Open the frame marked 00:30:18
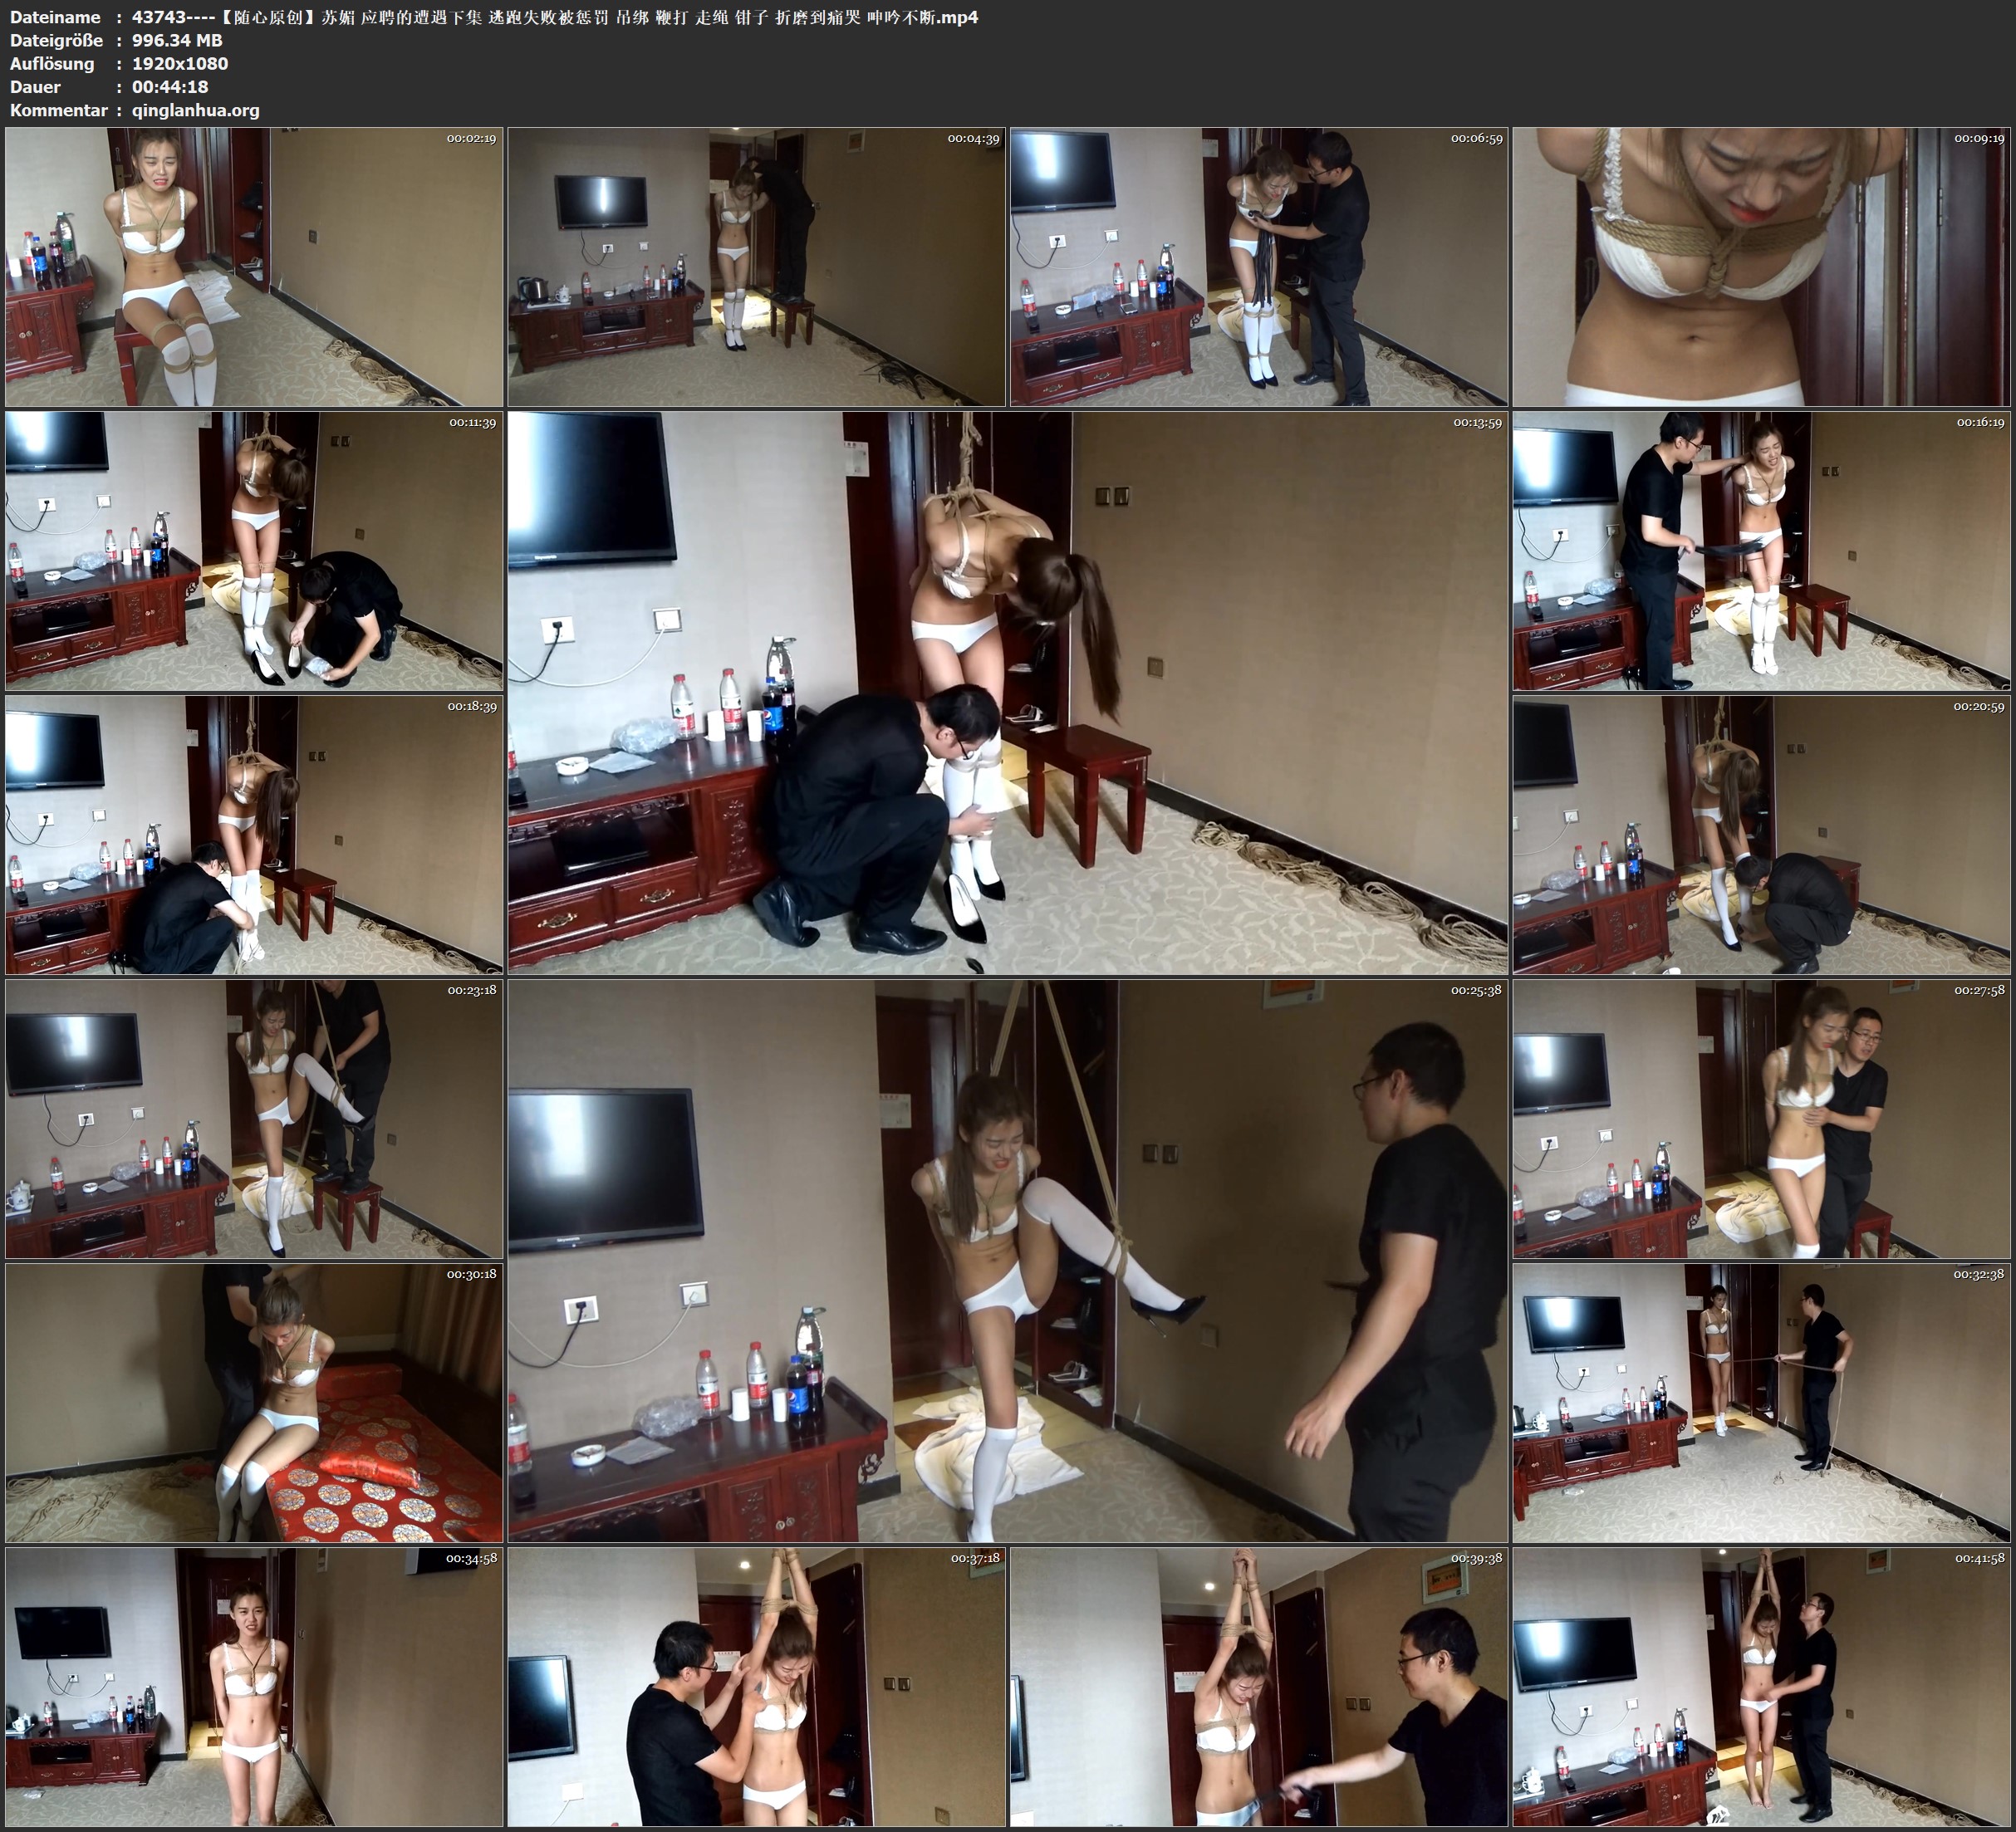Image resolution: width=2016 pixels, height=1832 pixels. (253, 1403)
